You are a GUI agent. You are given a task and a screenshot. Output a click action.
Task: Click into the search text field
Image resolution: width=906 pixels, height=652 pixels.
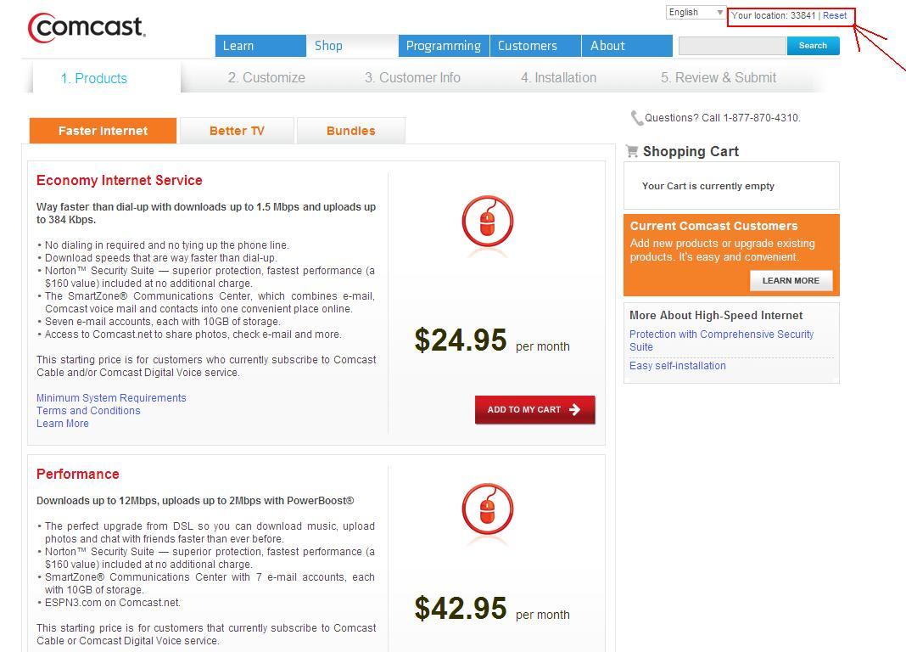732,46
